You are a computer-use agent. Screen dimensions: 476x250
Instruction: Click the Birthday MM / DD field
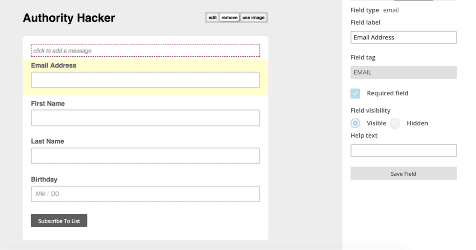coord(145,194)
